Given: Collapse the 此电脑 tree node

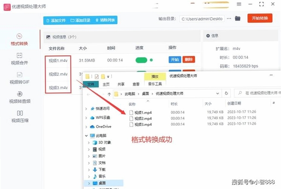Looking at the screenshot, I should coord(86,136).
